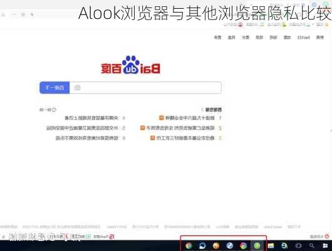Click the camera image-search icon in search box

tap(77, 88)
